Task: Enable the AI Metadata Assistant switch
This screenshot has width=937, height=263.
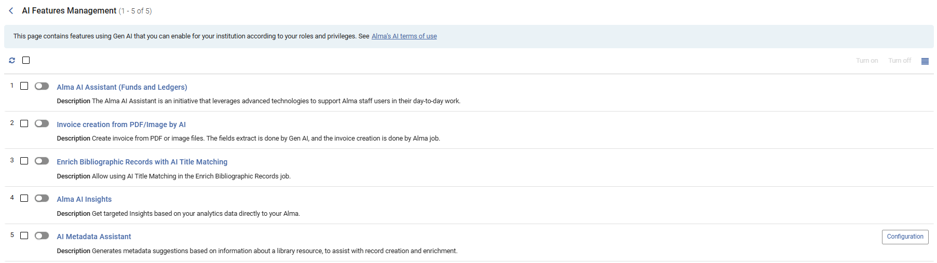Action: point(42,236)
